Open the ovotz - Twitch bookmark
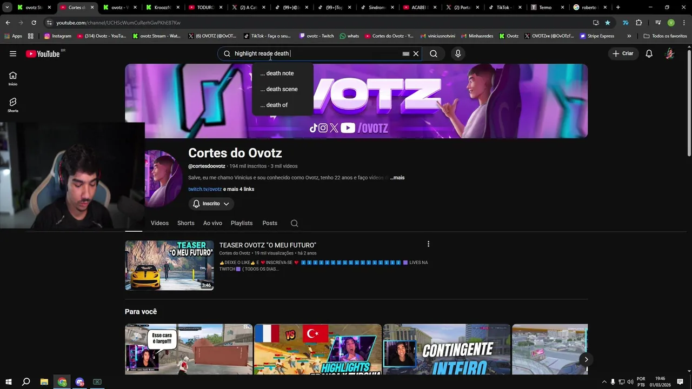692x389 pixels. pyautogui.click(x=316, y=36)
